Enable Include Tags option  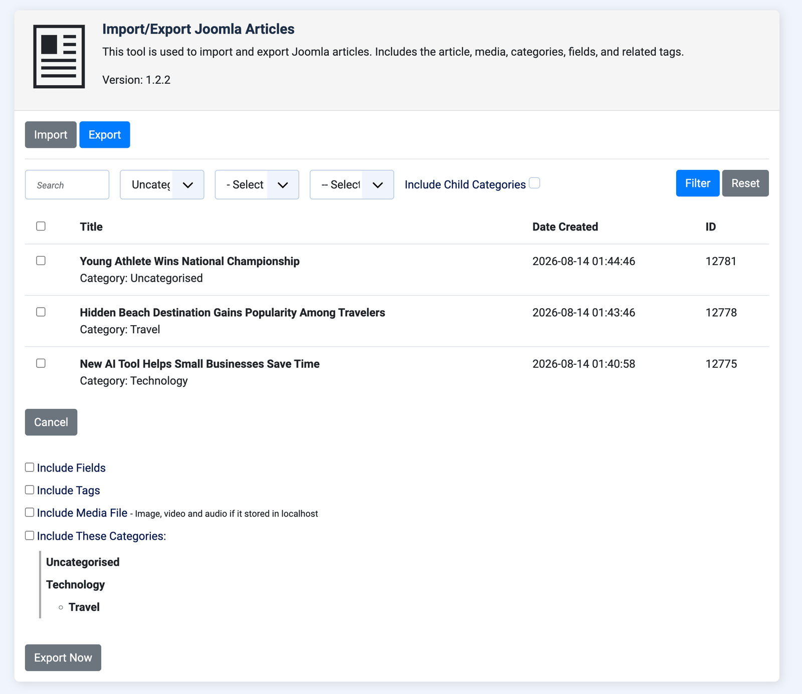pos(30,490)
